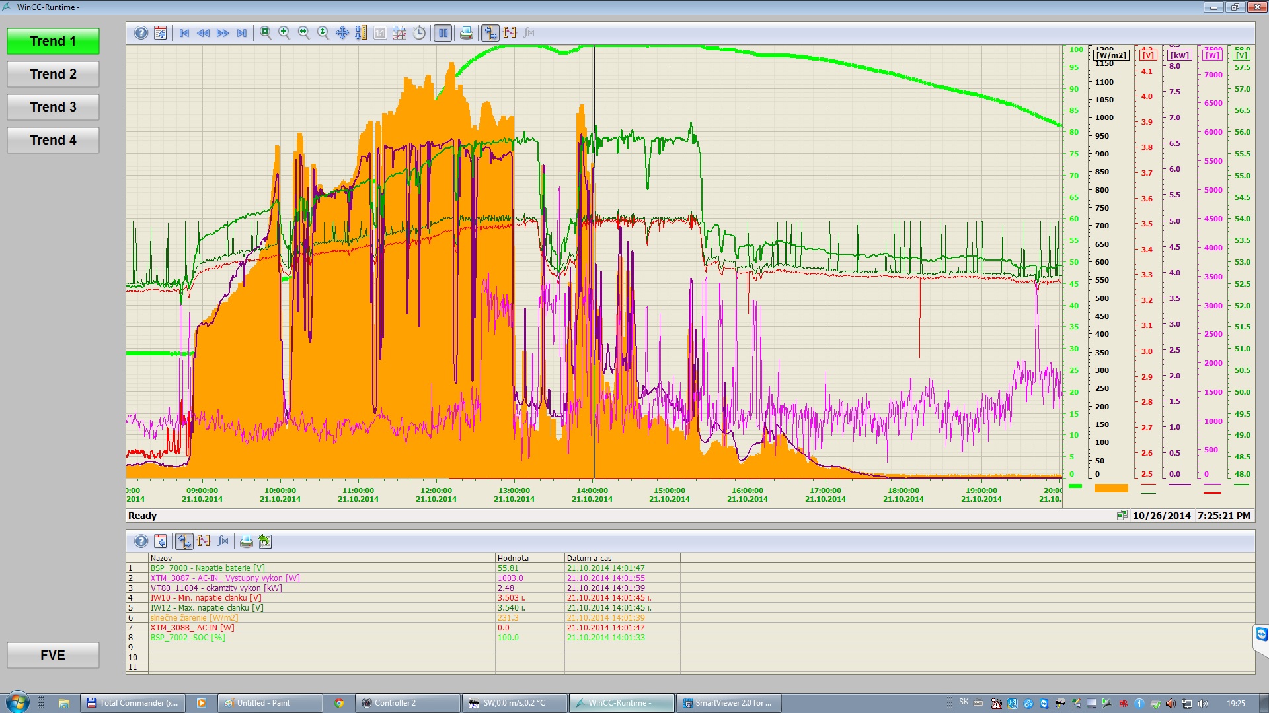Select the move trend area tool
The height and width of the screenshot is (713, 1269).
click(x=342, y=33)
